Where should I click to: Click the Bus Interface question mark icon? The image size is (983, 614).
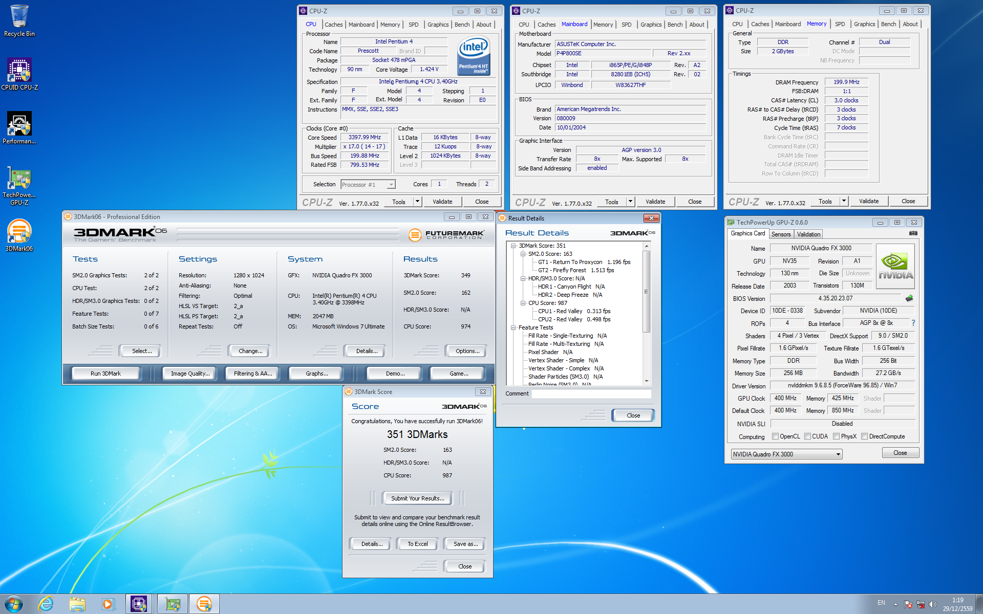pyautogui.click(x=913, y=323)
